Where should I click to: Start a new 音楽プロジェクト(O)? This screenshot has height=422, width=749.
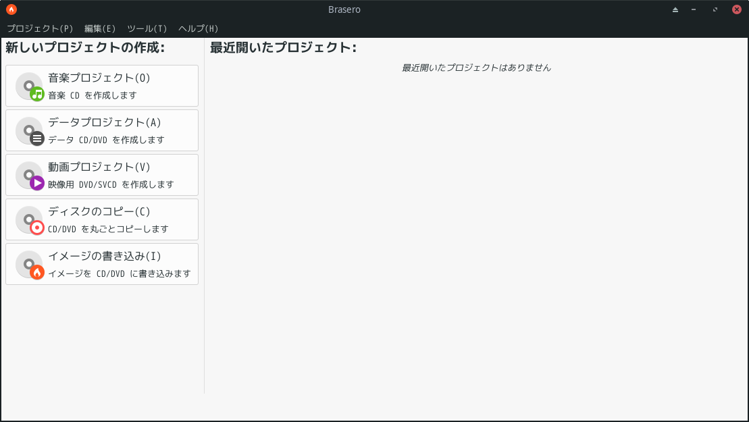(102, 86)
